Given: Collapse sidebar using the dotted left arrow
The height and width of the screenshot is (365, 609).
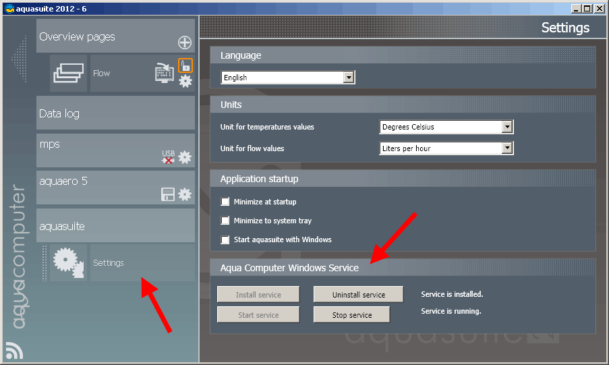Looking at the screenshot, I should tap(20, 59).
